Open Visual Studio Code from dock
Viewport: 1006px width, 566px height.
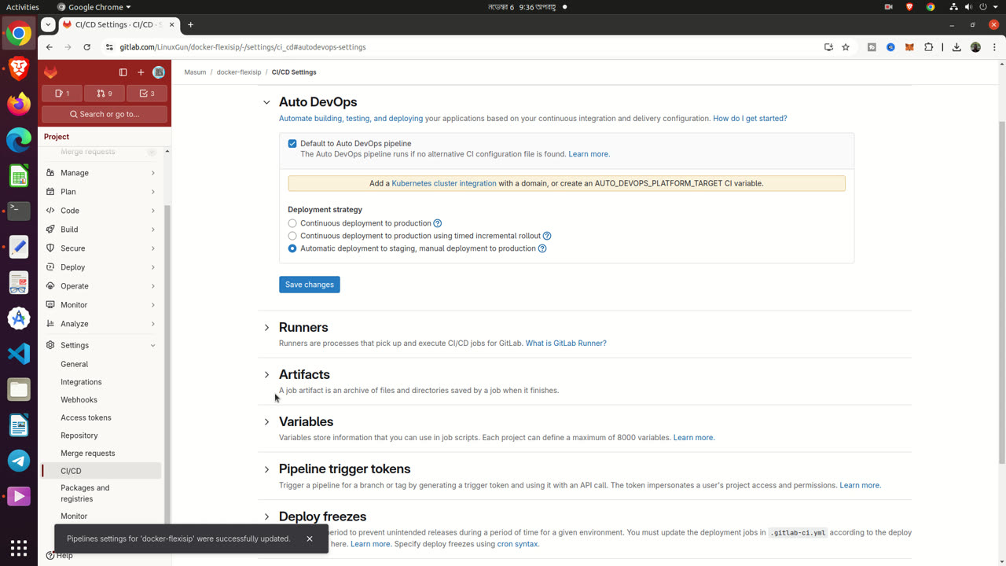[x=19, y=354]
